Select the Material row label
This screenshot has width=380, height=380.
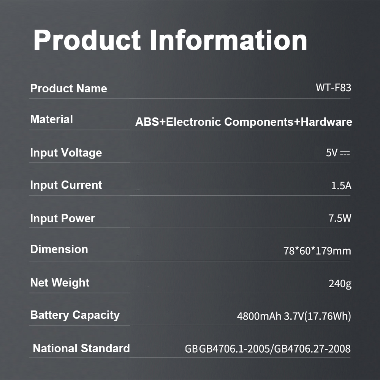pyautogui.click(x=51, y=119)
